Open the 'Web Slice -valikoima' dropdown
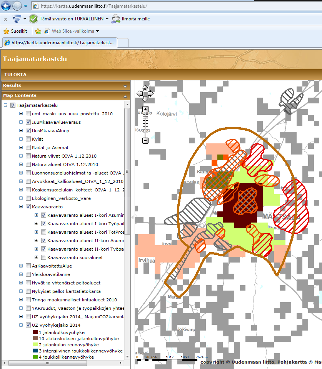 (x=97, y=31)
